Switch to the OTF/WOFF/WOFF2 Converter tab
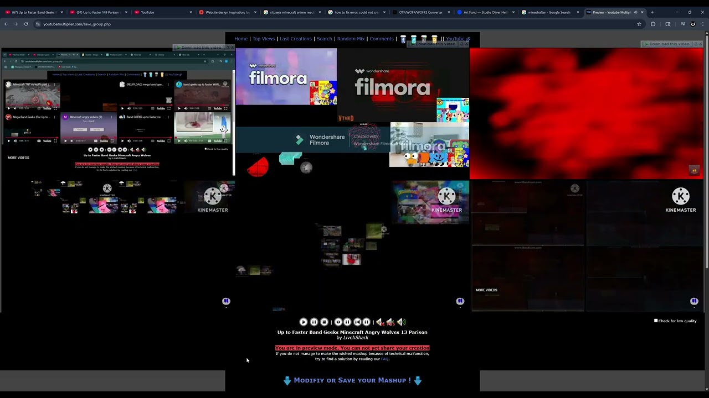This screenshot has height=398, width=709. coord(422,12)
